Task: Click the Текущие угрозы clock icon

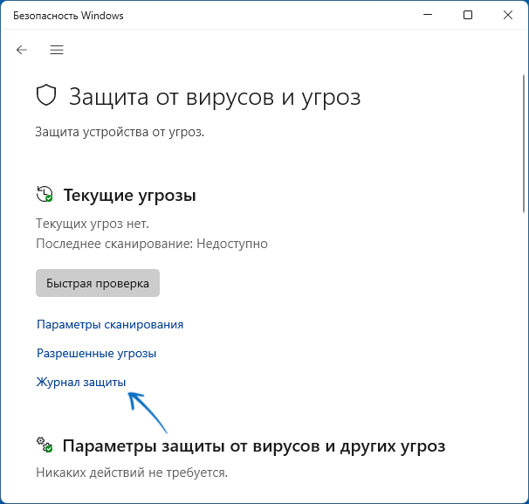Action: click(x=45, y=194)
